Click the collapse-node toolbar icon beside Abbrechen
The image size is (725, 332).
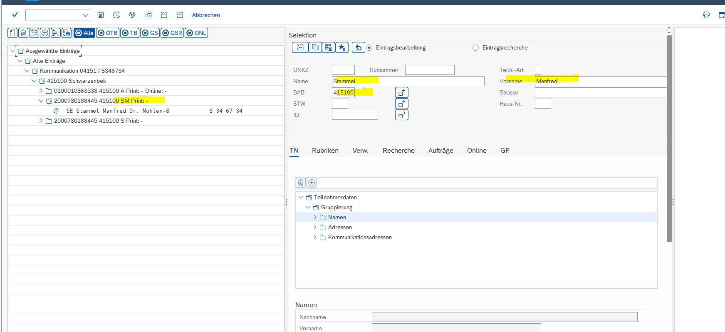point(164,15)
